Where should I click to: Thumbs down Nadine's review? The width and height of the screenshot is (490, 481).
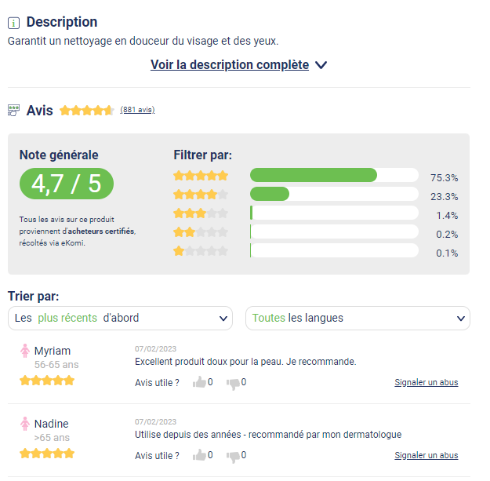(x=233, y=457)
